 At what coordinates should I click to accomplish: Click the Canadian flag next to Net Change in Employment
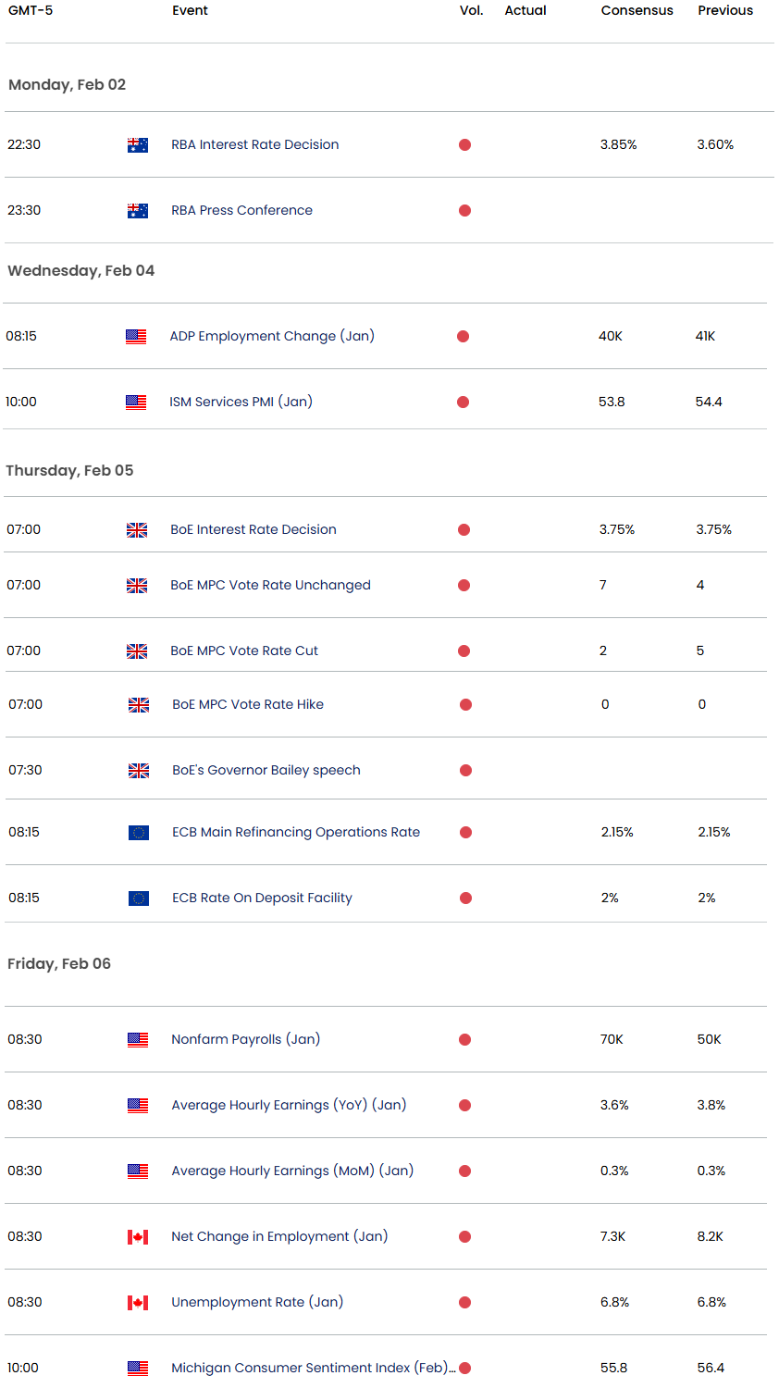pyautogui.click(x=138, y=1236)
